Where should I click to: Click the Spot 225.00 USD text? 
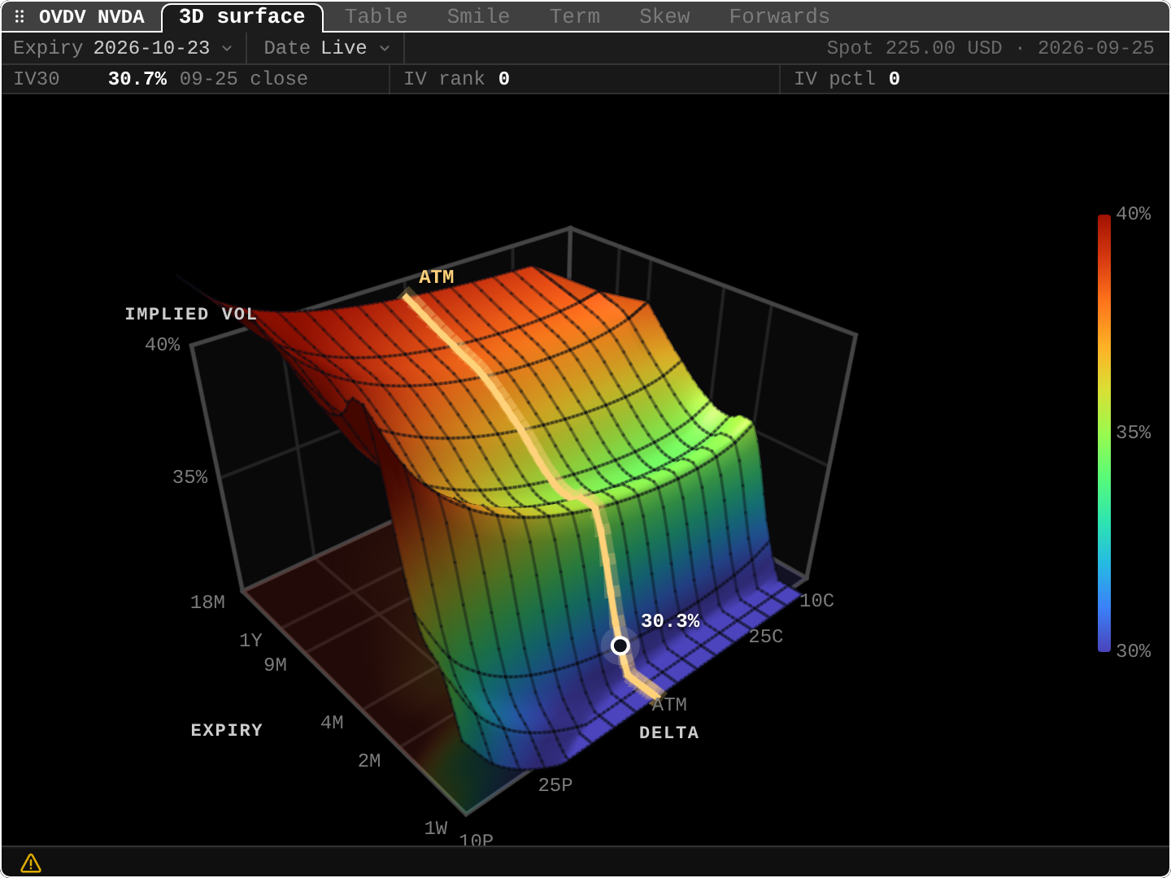coord(914,48)
